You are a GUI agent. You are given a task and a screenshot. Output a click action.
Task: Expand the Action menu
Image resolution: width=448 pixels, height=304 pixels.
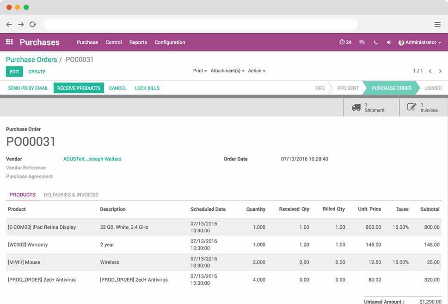coord(257,71)
